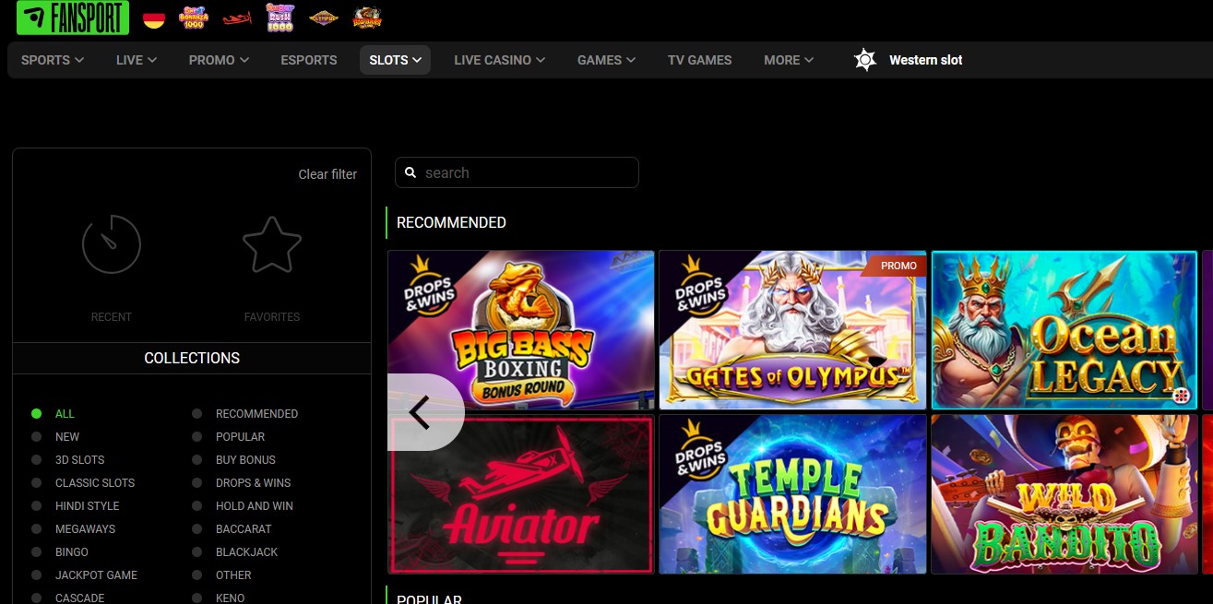This screenshot has height=604, width=1213.
Task: Click the sheriff star Western slot icon
Action: coord(864,60)
